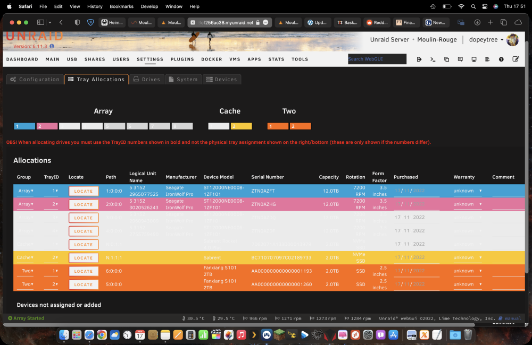532x345 pixels.
Task: Open the TrayID dropdown for Two serial ending 1260
Action: click(x=51, y=284)
